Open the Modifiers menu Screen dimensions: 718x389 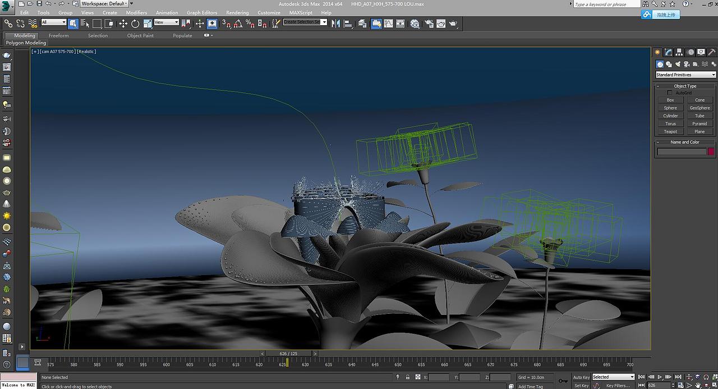coord(136,12)
